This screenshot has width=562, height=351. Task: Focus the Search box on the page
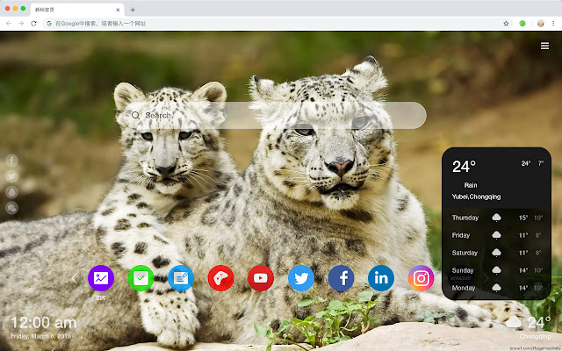pyautogui.click(x=275, y=115)
